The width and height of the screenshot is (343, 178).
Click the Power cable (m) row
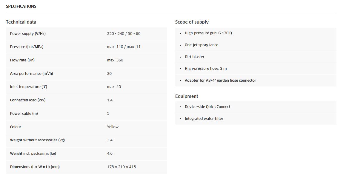(x=87, y=114)
